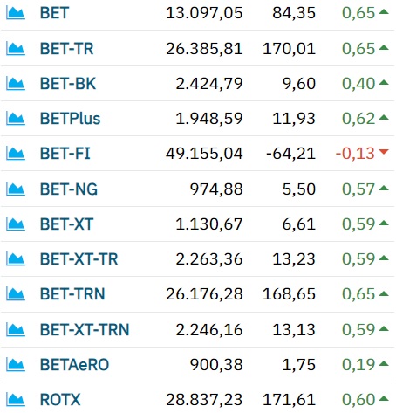Open the chart icon for BET-FI
This screenshot has width=396, height=413.
pyautogui.click(x=16, y=154)
